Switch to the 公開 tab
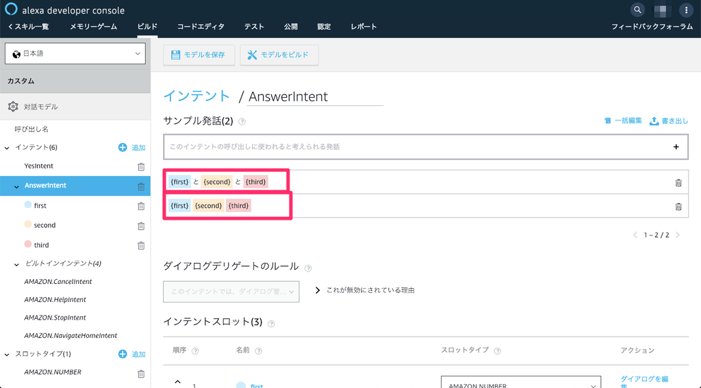Viewport: 701px width, 388px height. point(290,27)
